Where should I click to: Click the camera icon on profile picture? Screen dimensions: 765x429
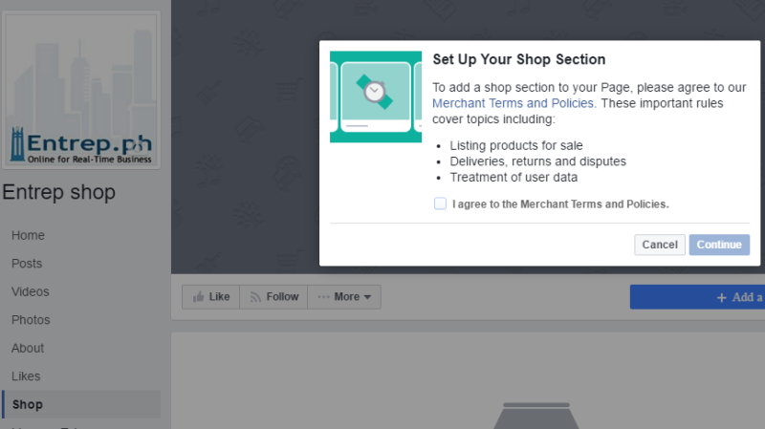[x=139, y=147]
